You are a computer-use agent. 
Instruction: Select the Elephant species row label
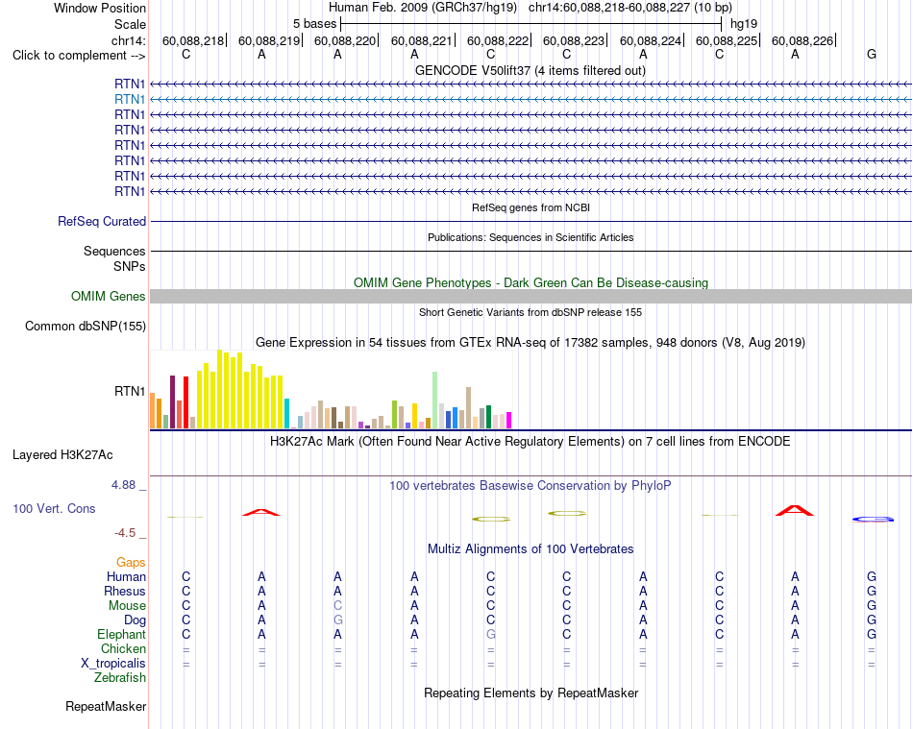[x=121, y=634]
